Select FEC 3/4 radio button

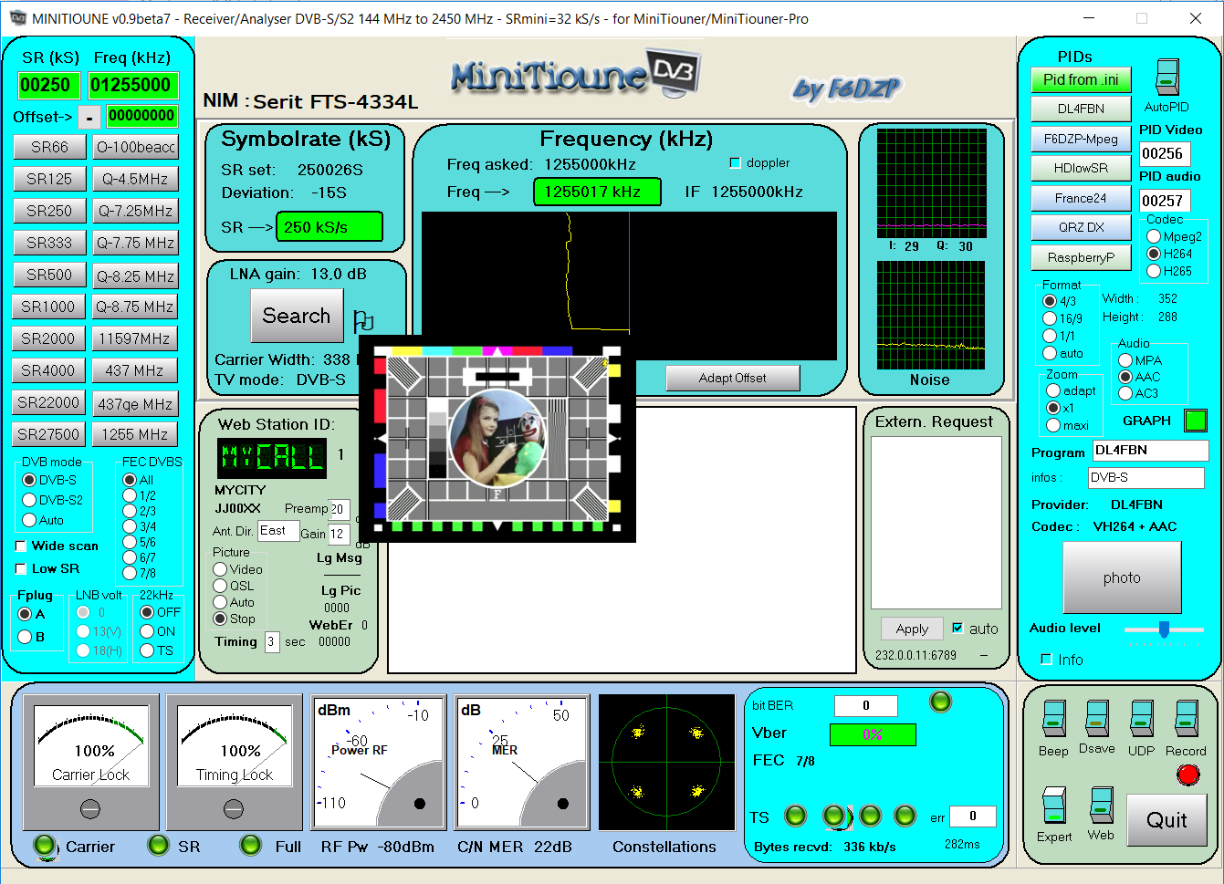tap(130, 526)
